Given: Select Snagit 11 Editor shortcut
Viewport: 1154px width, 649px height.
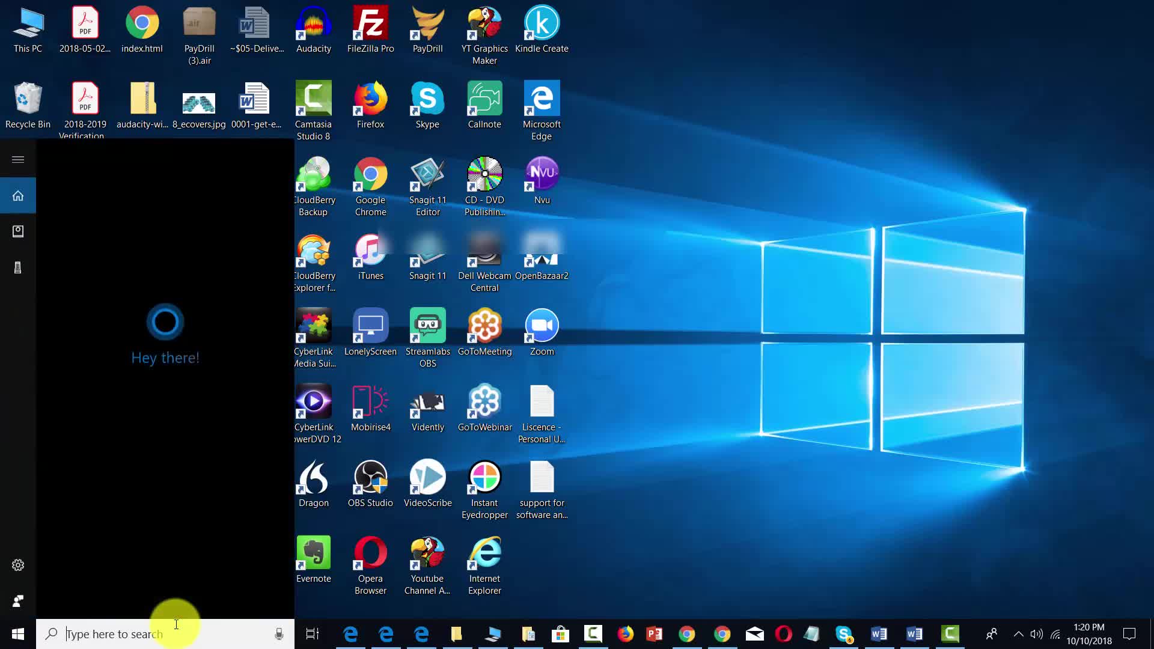Looking at the screenshot, I should [x=427, y=186].
